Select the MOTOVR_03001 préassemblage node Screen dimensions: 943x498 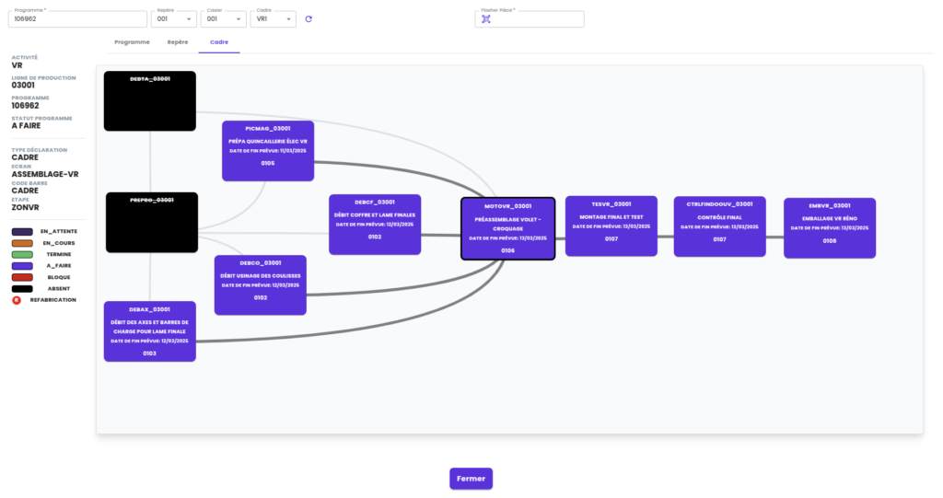pyautogui.click(x=507, y=228)
